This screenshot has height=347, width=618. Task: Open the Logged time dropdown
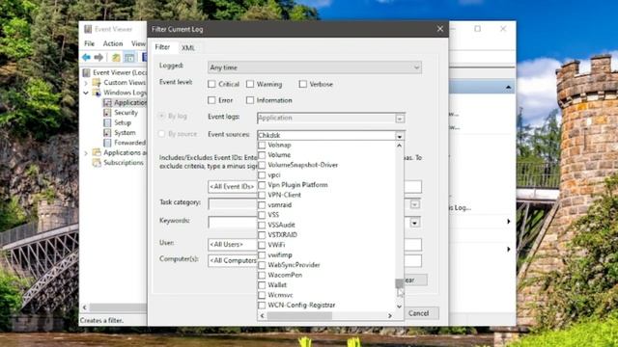pos(315,67)
